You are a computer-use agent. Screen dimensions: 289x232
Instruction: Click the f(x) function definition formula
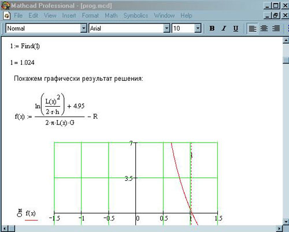(56, 110)
